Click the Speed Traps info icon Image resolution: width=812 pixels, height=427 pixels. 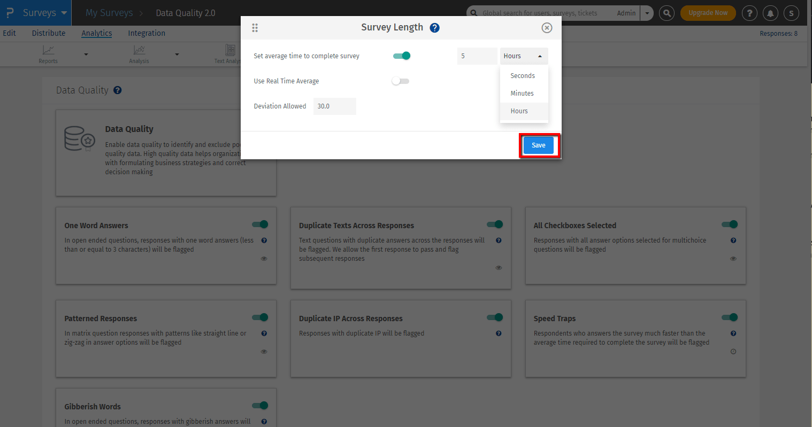tap(733, 333)
